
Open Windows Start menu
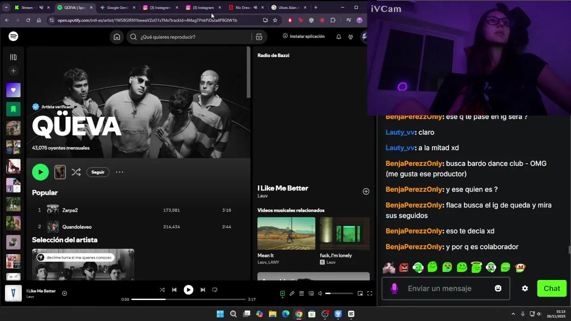(220, 314)
